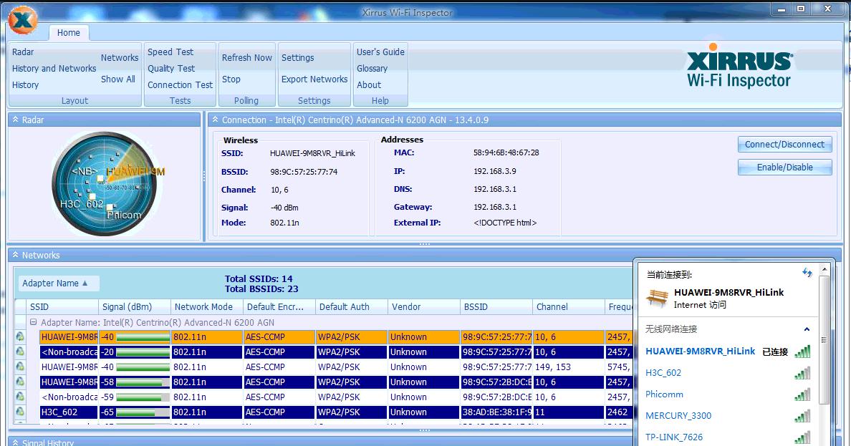This screenshot has height=446, width=851.
Task: Select TP-LINK_7626 network in the popup
Action: 674,437
